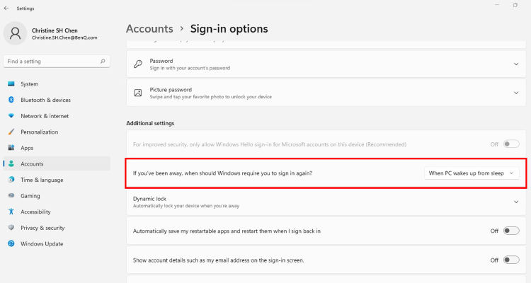
Task: Click the search magnifier icon
Action: (x=103, y=62)
